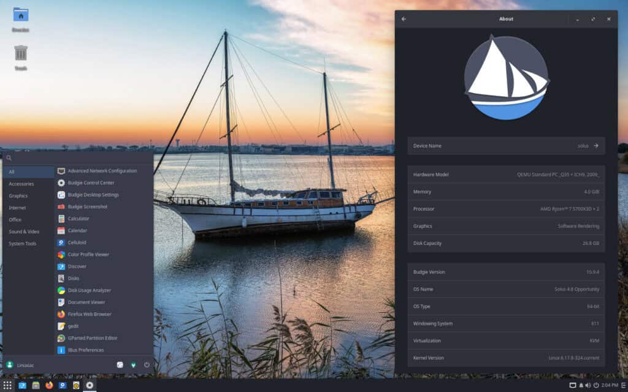Select the Graphics category in the menu
This screenshot has width=628, height=392.
(20, 196)
